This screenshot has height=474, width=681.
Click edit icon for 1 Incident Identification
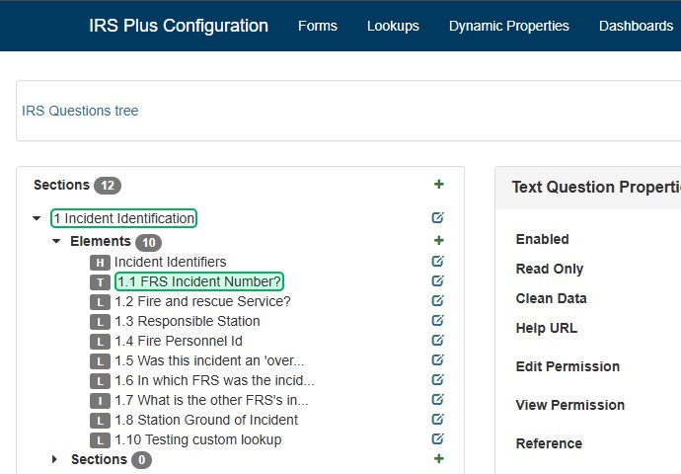coord(438,218)
